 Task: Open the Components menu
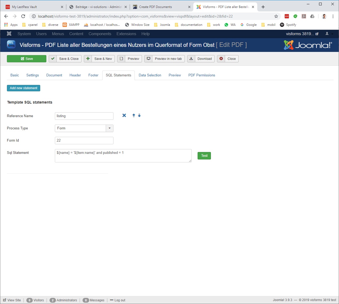coord(100,34)
